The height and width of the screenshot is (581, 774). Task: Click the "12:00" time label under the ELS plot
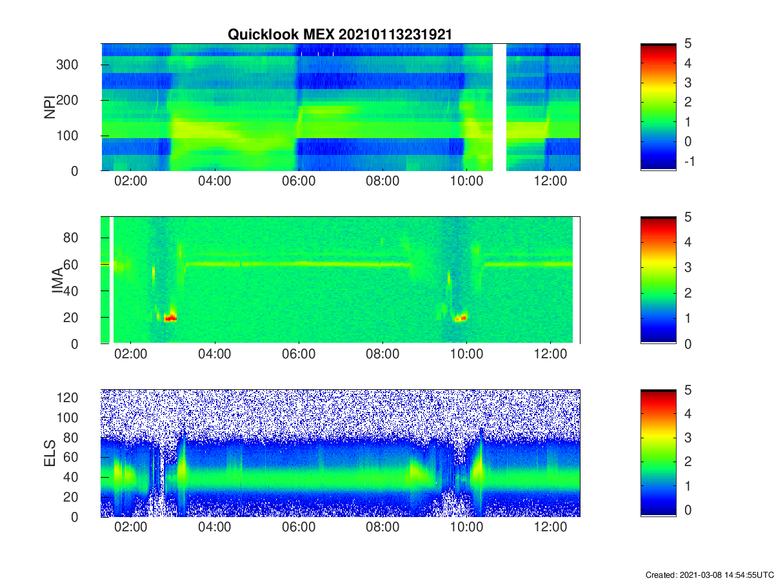point(550,528)
